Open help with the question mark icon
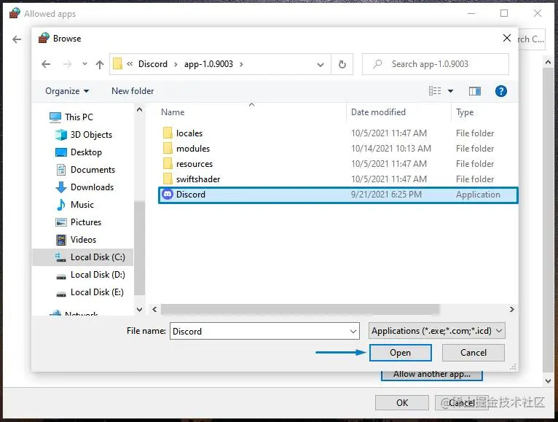 tap(500, 91)
